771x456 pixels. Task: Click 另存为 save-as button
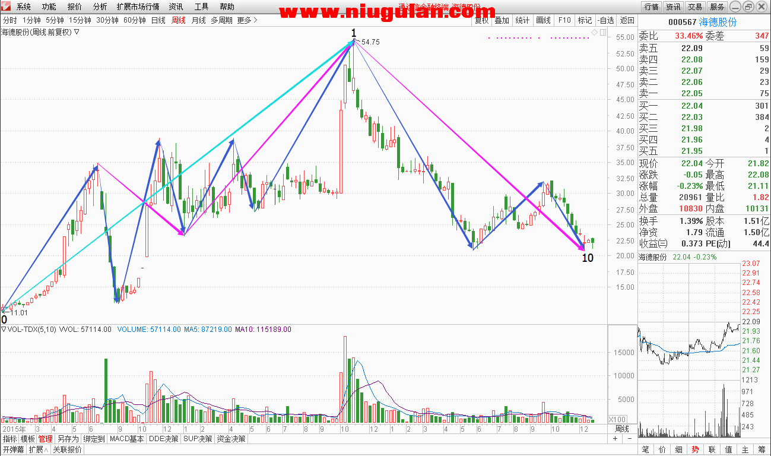pyautogui.click(x=68, y=439)
